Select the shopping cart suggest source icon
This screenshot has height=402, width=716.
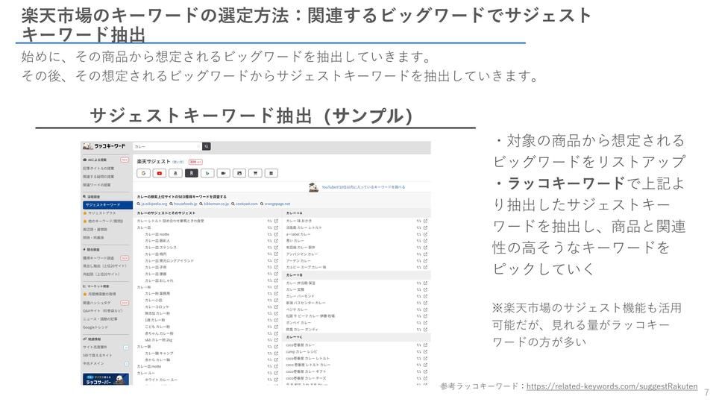pos(255,173)
